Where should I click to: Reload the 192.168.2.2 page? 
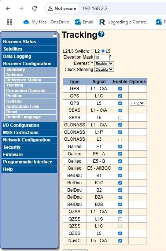[34, 8]
